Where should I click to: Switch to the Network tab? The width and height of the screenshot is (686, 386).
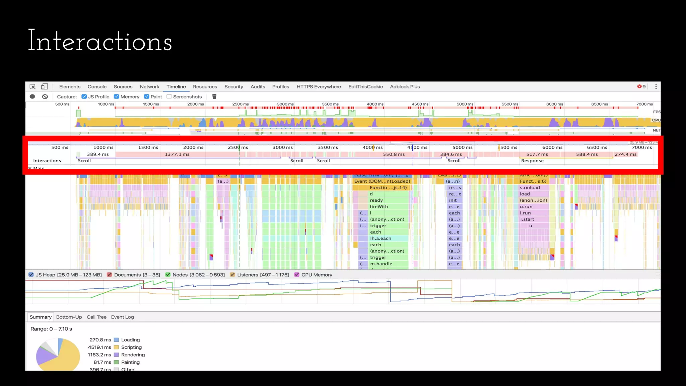[149, 86]
